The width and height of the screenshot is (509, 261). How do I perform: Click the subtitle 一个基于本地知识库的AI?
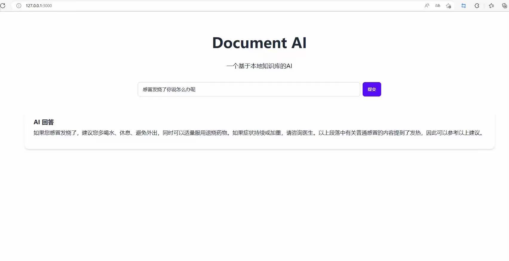coord(259,66)
